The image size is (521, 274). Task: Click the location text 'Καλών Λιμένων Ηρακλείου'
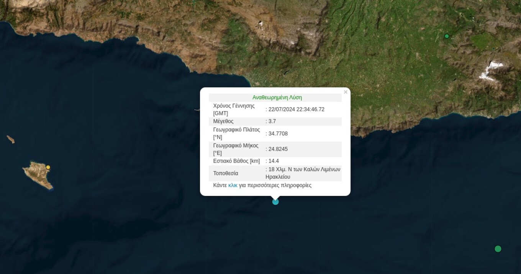[303, 173]
